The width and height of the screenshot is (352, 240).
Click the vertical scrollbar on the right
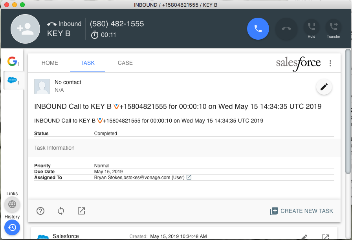[x=348, y=111]
